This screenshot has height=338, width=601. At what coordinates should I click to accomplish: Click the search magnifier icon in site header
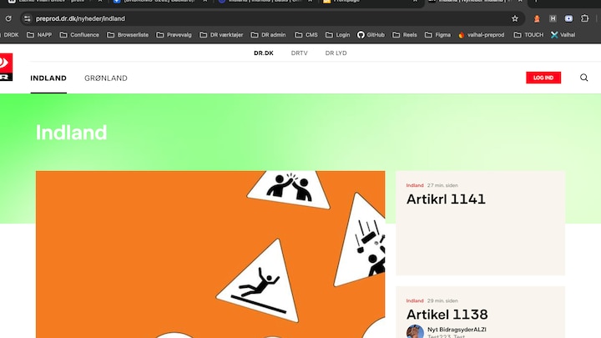(x=583, y=78)
